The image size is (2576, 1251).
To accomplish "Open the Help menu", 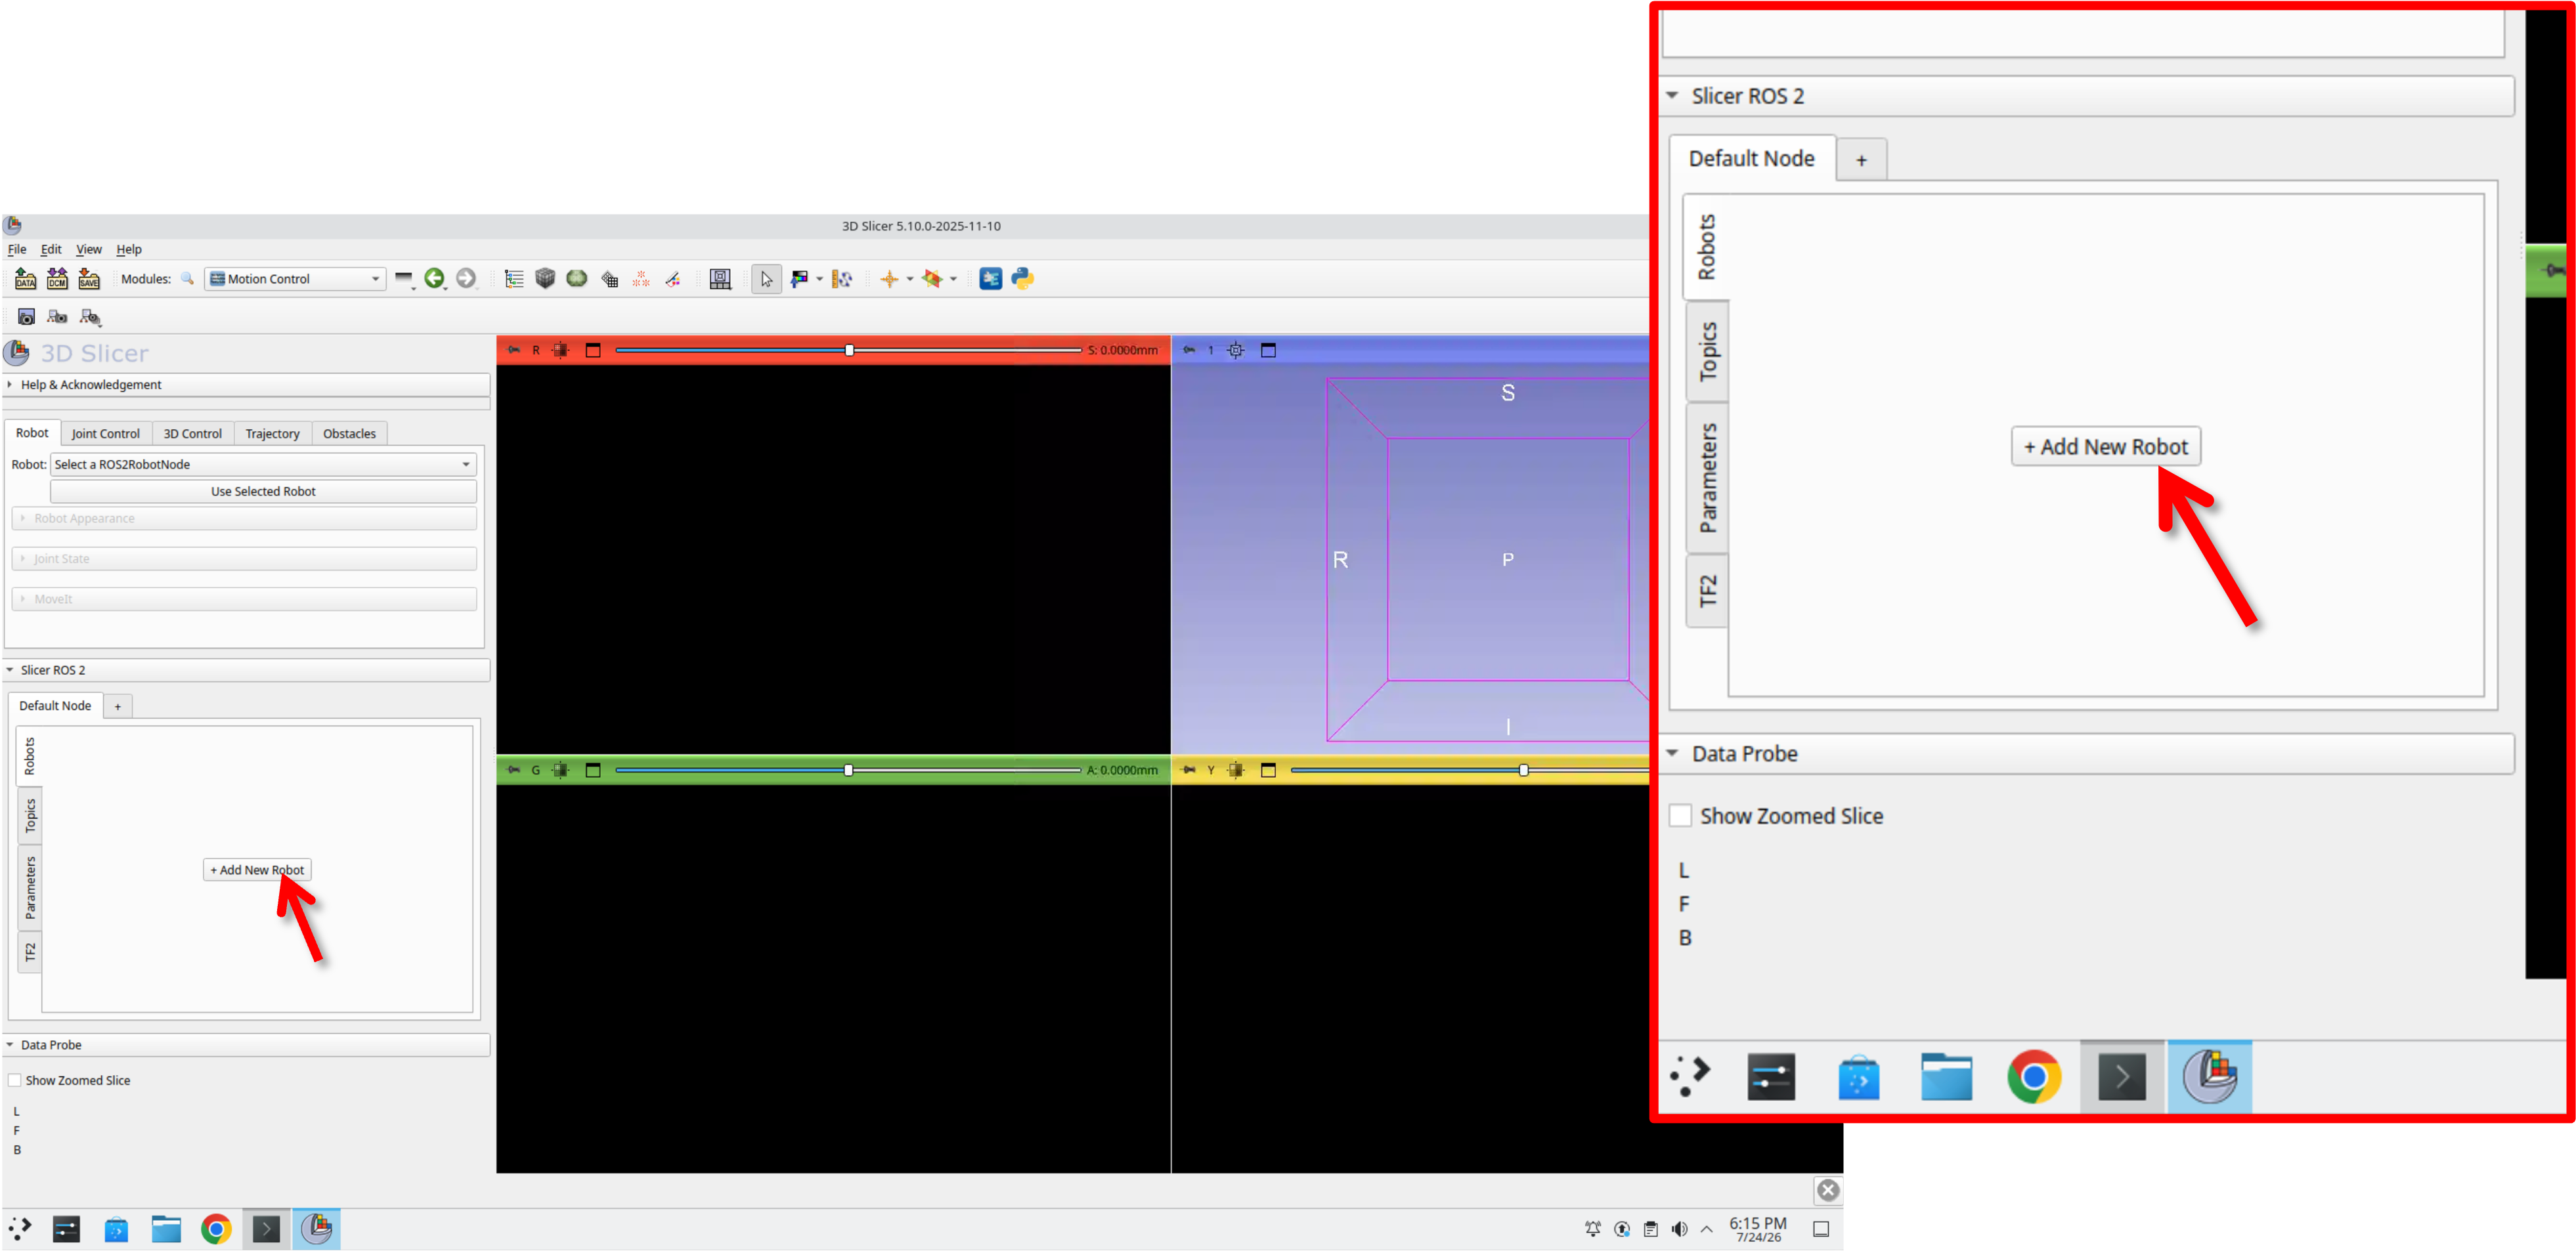I will [x=129, y=249].
